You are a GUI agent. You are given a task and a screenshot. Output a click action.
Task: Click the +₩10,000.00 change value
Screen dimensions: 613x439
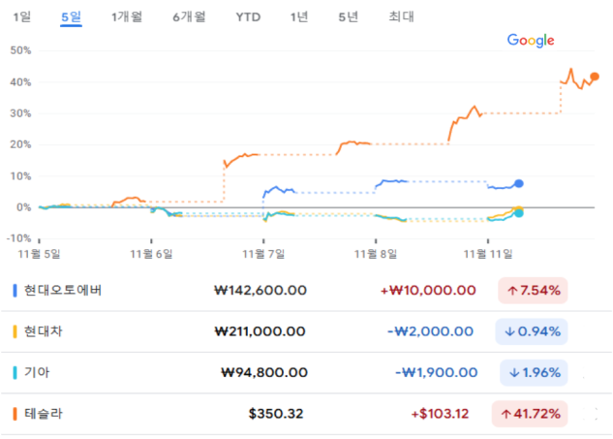[428, 291]
